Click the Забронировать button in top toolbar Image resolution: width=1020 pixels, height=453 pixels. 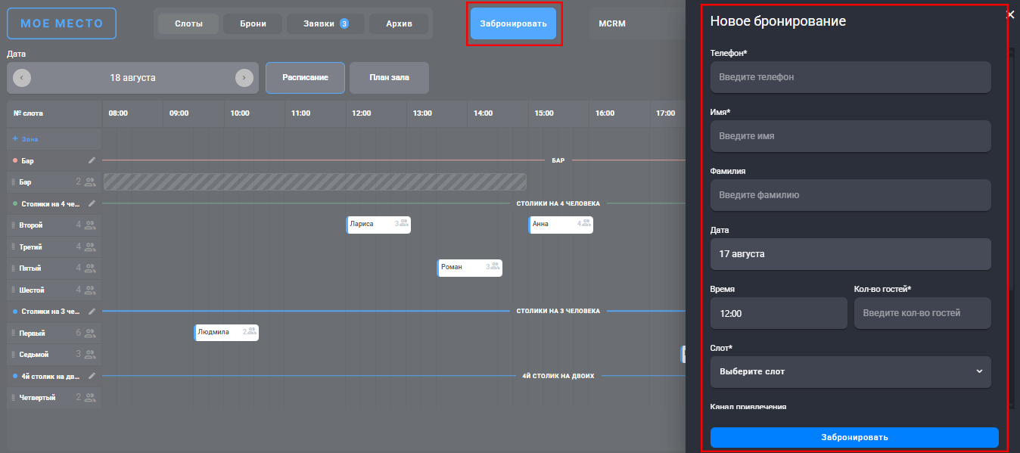coord(513,23)
